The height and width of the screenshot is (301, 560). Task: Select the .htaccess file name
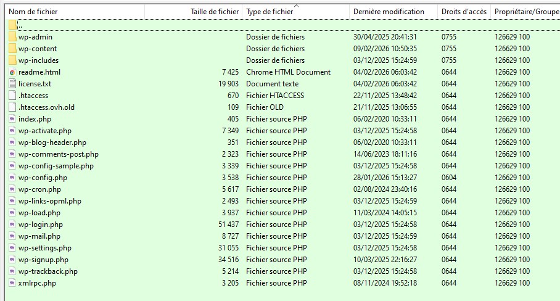[x=33, y=96]
